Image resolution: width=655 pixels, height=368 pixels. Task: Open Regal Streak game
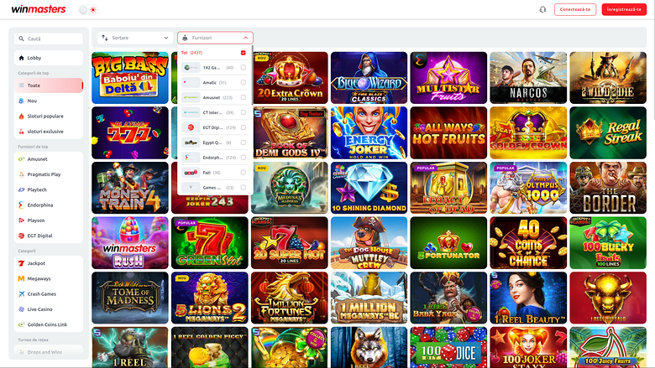(x=608, y=133)
